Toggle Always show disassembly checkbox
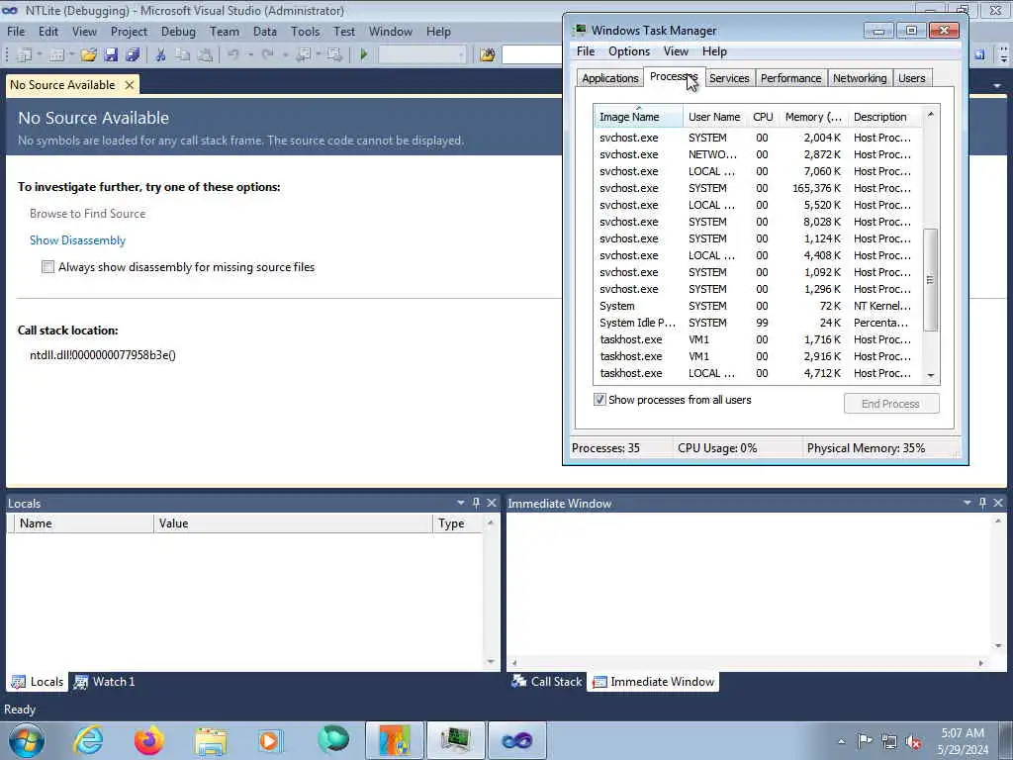Screen dimensions: 1013x760 [x=47, y=267]
